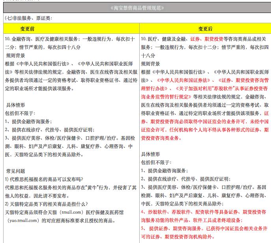The image size is (271, 243).
Task: Click the 常见问题 heading
Action: pyautogui.click(x=15, y=171)
